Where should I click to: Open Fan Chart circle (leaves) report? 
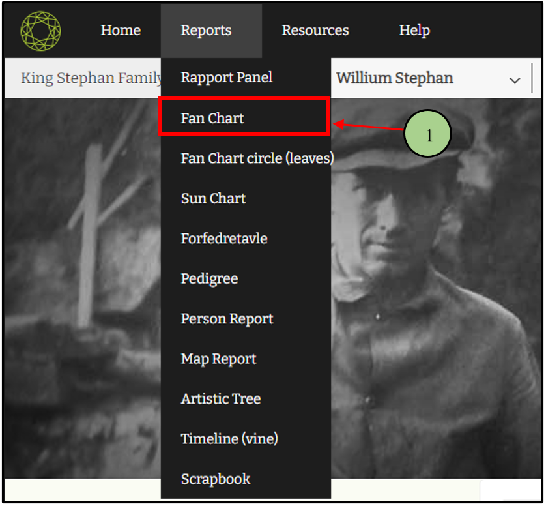[257, 158]
